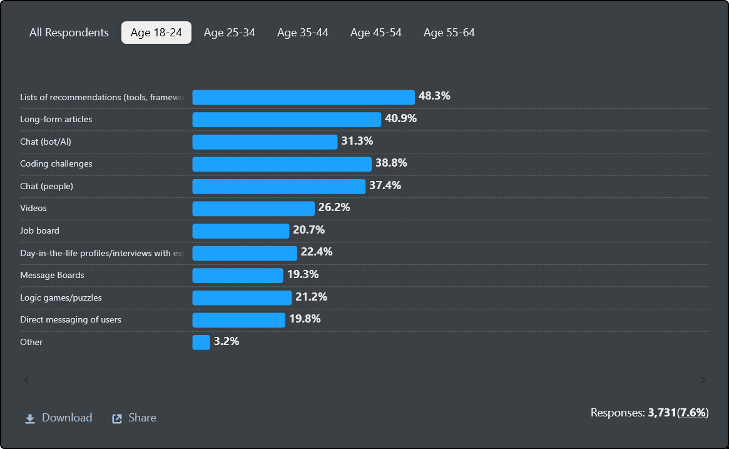Click the Job board label

coord(39,230)
